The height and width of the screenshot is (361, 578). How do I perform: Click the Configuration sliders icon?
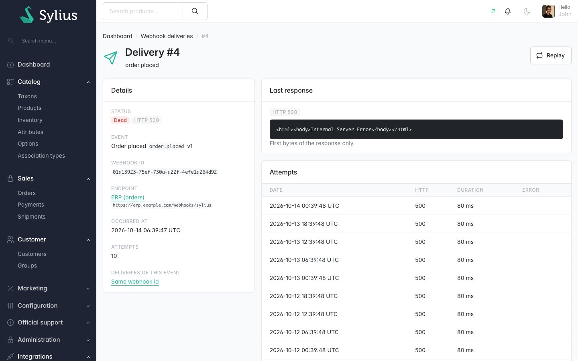[x=10, y=306]
